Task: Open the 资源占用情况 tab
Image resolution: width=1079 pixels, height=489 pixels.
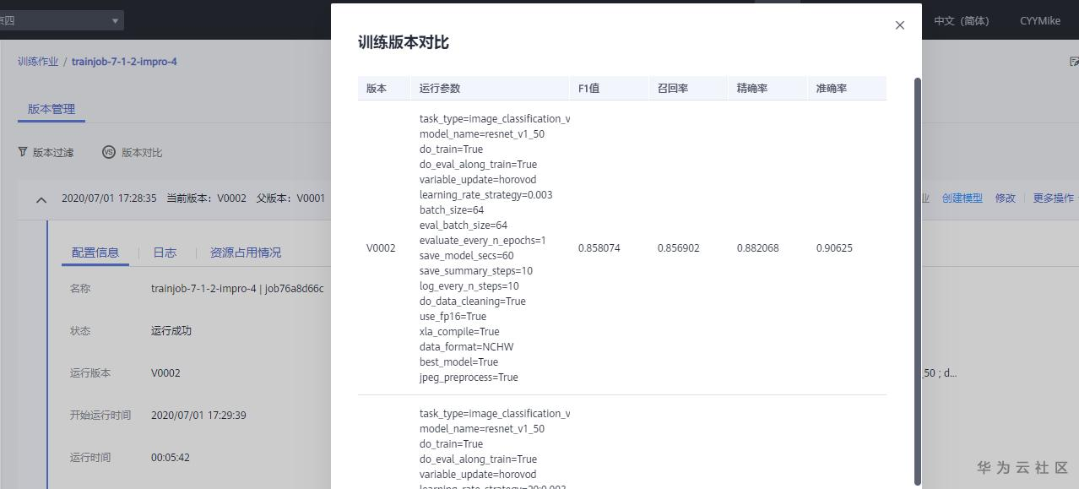Action: click(246, 253)
